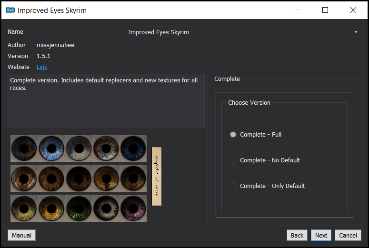Cancel the installer dialog
The height and width of the screenshot is (248, 369).
click(x=348, y=235)
